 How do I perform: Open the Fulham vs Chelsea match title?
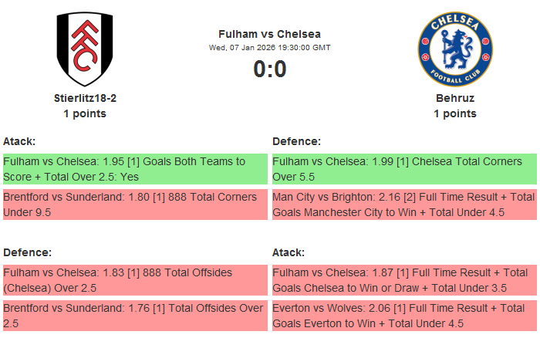click(x=269, y=34)
